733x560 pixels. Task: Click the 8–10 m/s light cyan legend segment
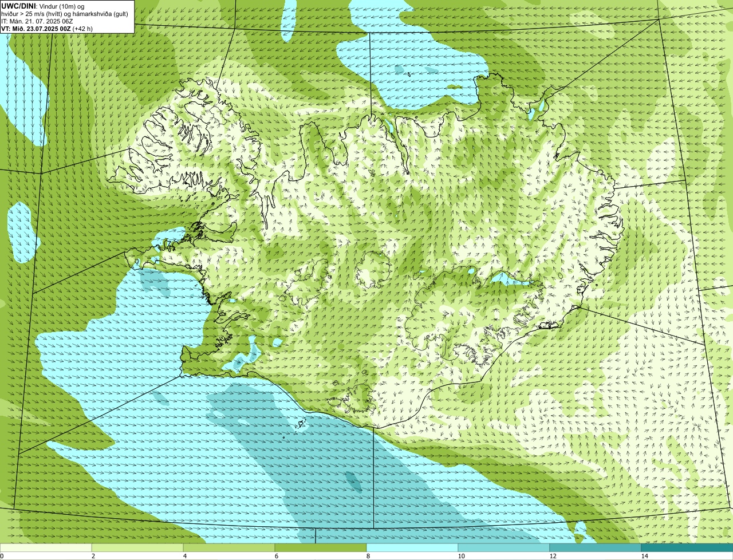[x=412, y=547]
